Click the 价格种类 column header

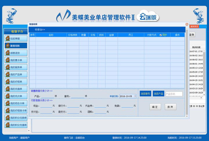click(73, 35)
